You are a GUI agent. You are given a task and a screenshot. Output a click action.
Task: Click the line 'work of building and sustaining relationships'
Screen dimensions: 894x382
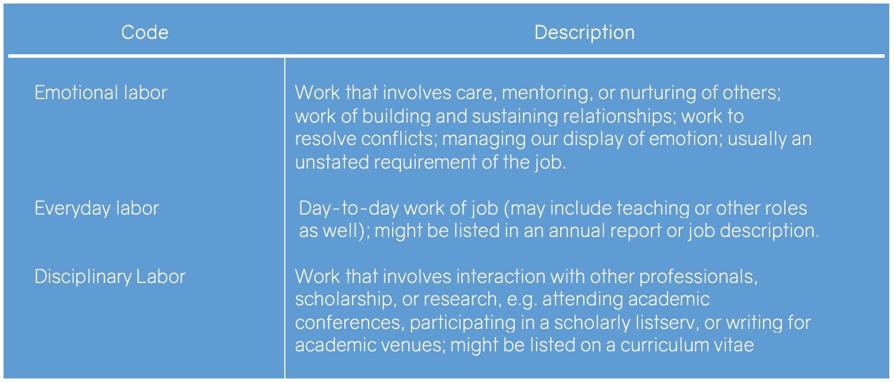click(x=484, y=116)
